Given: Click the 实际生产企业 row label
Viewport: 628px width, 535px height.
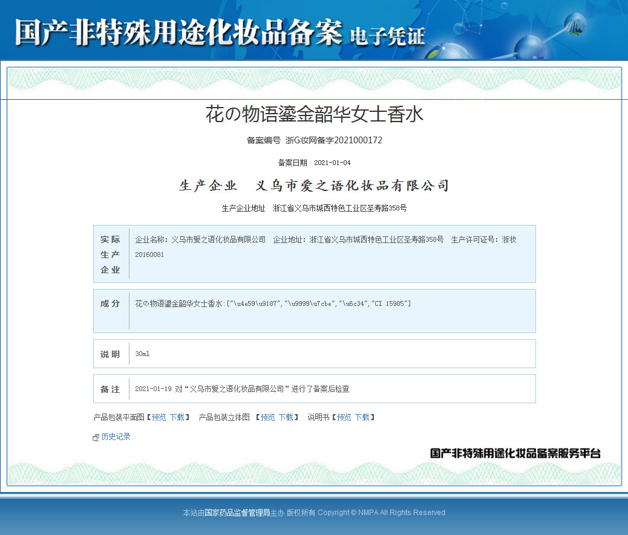Looking at the screenshot, I should (110, 255).
